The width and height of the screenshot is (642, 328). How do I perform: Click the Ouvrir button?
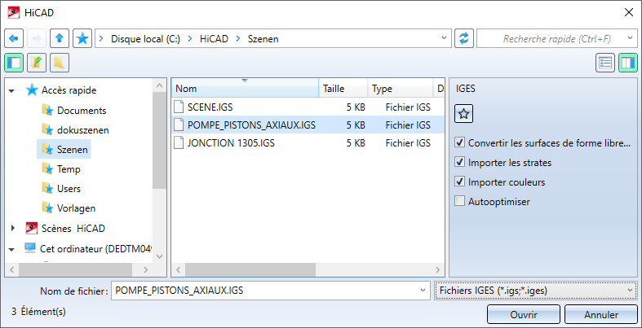[x=523, y=314]
